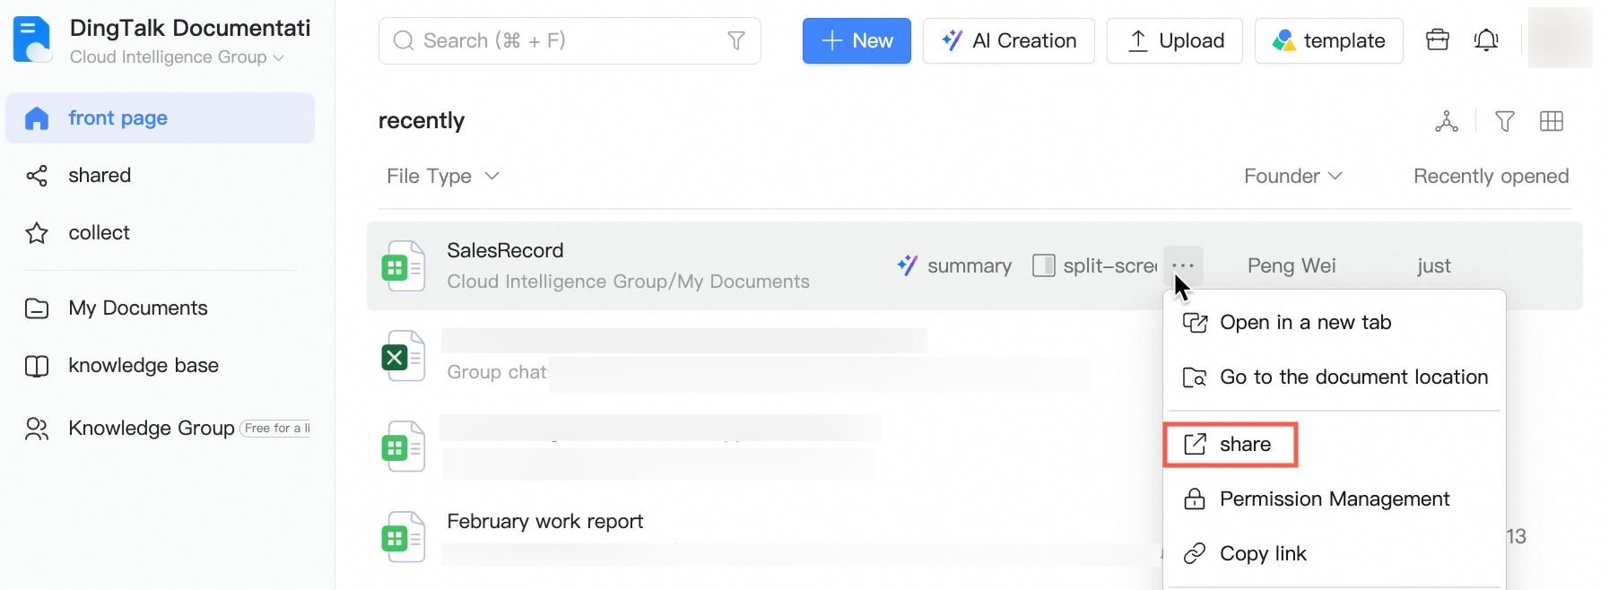Viewport: 1609px width, 590px height.
Task: Click the Upload button
Action: (1174, 41)
